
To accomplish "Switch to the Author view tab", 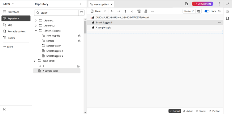I will point(188,111).
